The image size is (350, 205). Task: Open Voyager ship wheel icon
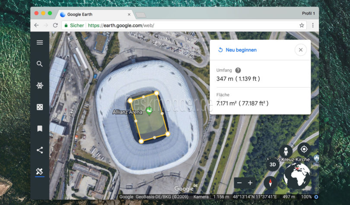[40, 85]
